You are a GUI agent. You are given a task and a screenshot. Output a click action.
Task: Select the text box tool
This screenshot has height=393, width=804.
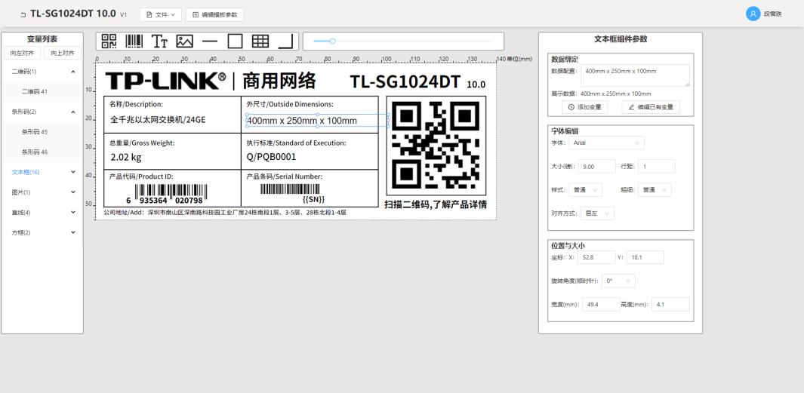coord(159,41)
